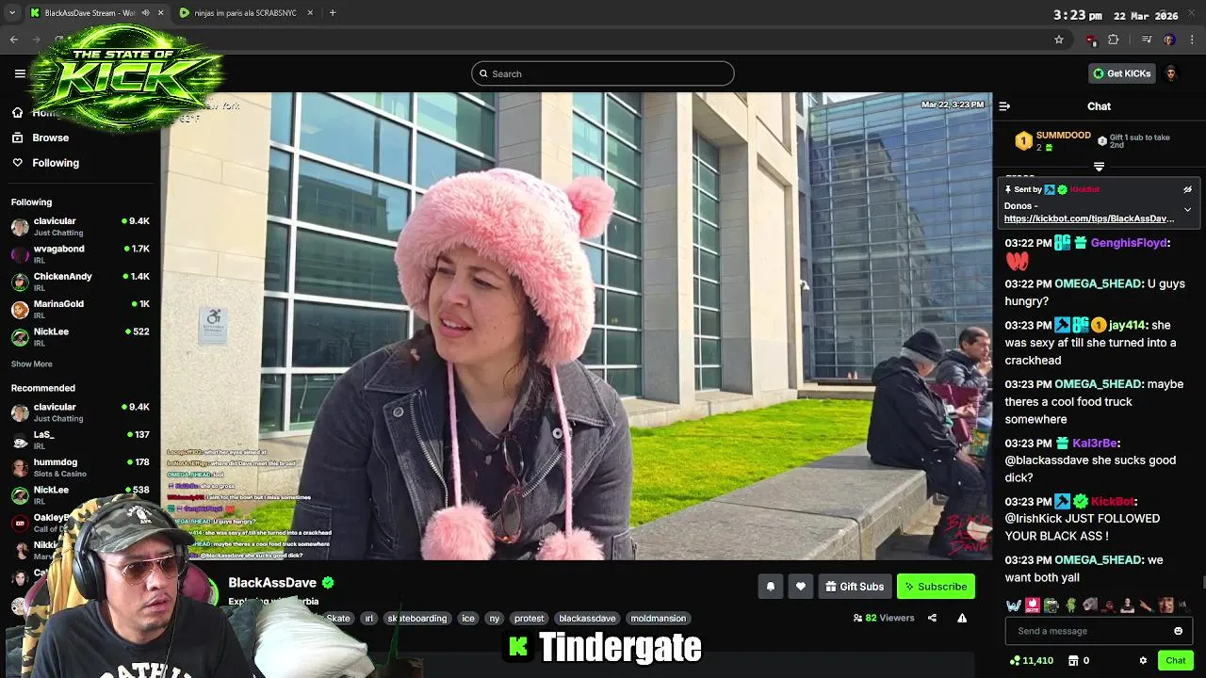This screenshot has width=1206, height=678.
Task: Click Kai3rBe username in chat
Action: 1094,443
